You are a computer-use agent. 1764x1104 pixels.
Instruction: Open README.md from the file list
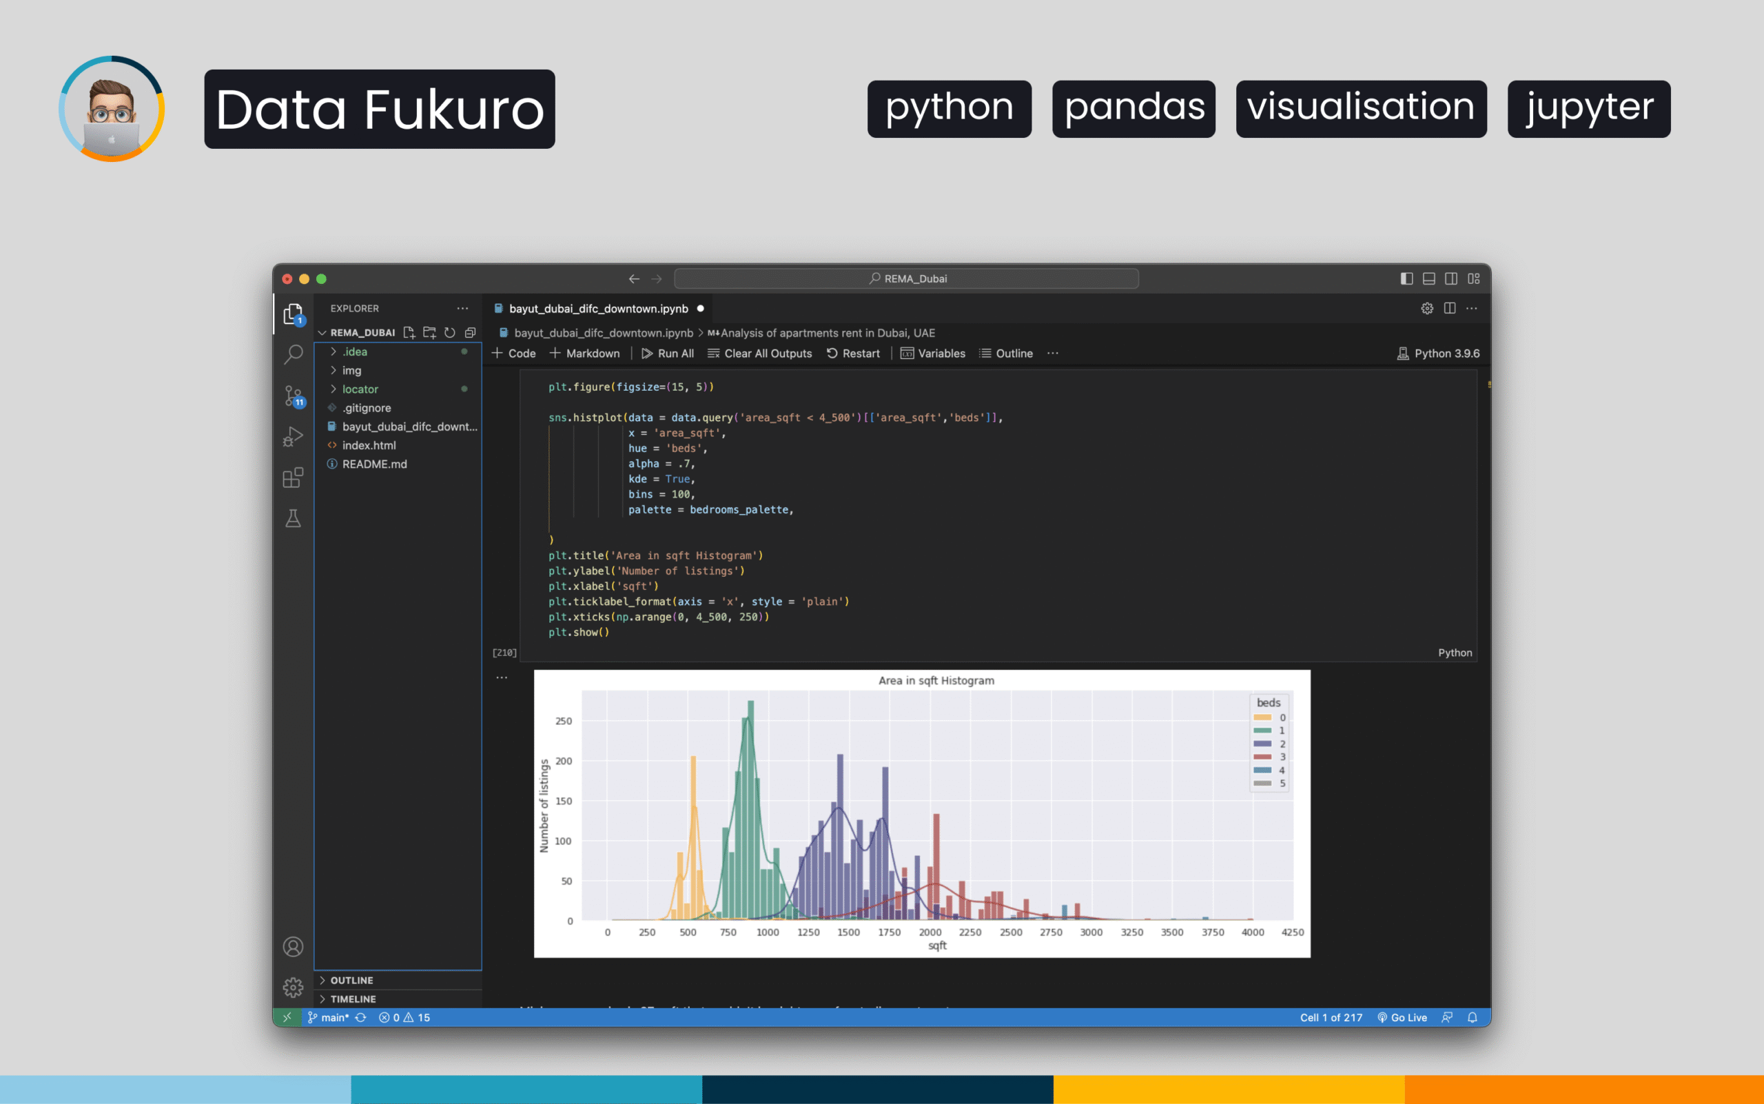tap(375, 464)
